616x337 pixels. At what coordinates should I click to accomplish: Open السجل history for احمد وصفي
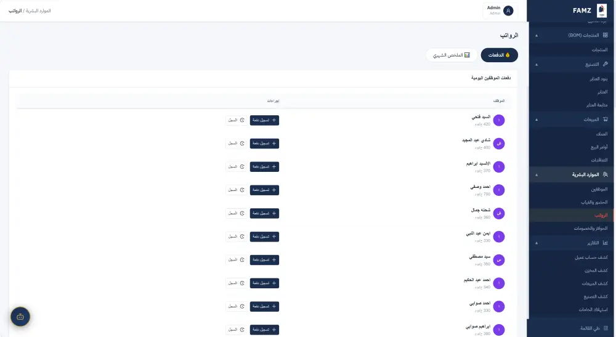(237, 190)
